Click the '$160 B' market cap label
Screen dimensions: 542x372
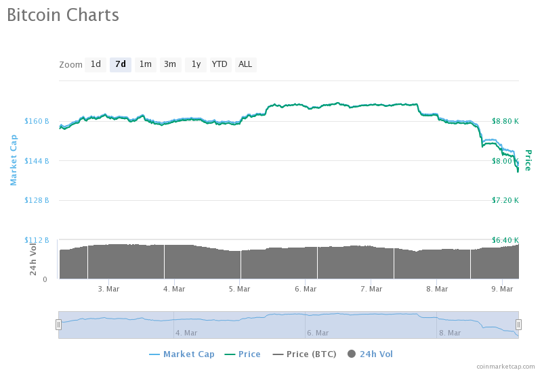[37, 121]
